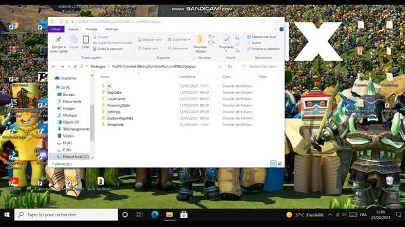Select the Settings folder

(114, 112)
